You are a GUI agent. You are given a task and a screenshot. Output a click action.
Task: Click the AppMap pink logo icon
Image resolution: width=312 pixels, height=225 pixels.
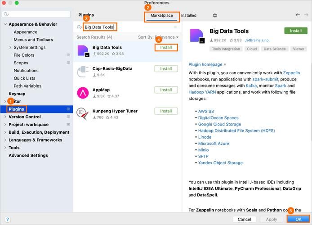coord(83,93)
